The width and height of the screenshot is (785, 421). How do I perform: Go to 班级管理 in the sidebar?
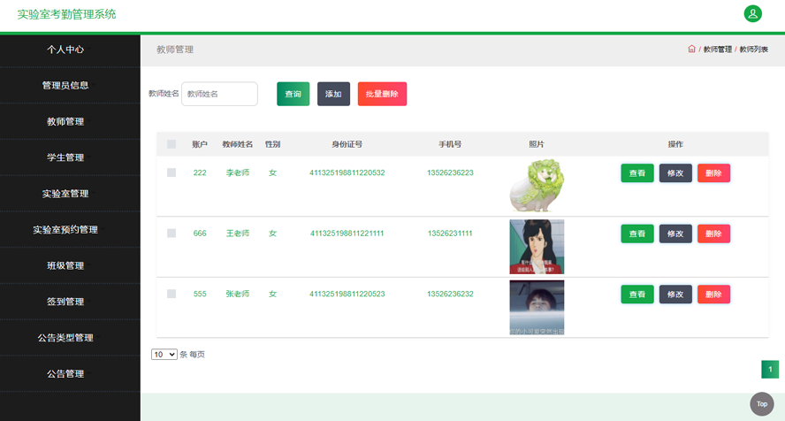65,266
